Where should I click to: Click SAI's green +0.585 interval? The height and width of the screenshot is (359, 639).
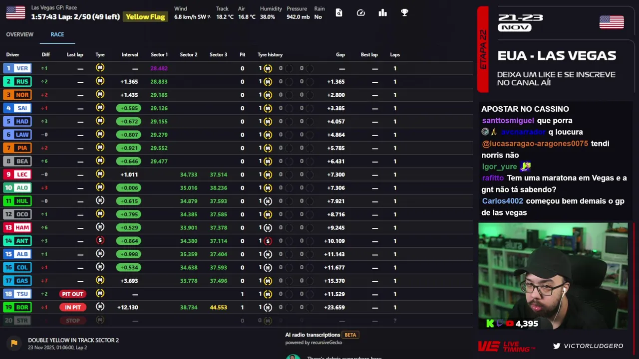click(x=129, y=108)
